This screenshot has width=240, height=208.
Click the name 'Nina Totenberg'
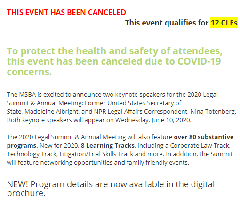pyautogui.click(x=213, y=112)
